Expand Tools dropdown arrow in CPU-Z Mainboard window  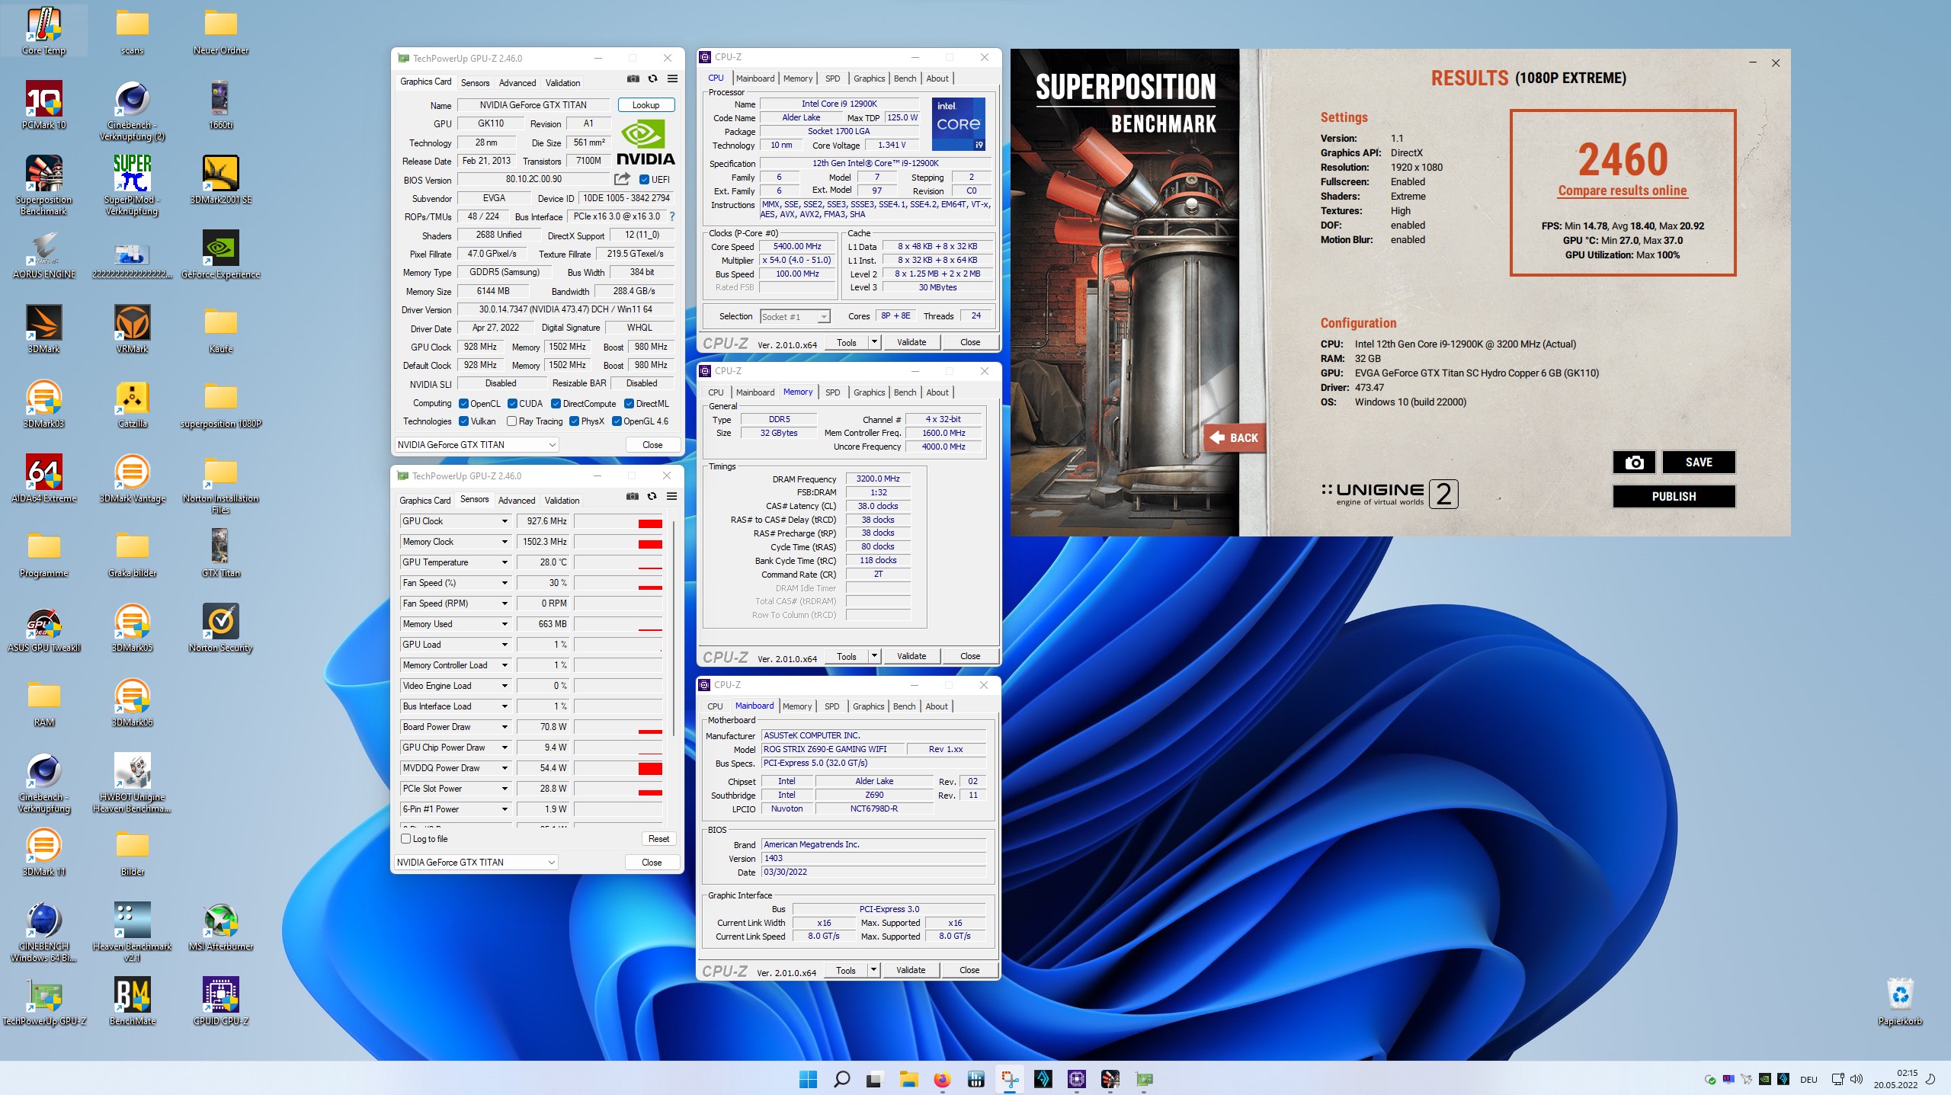pos(874,970)
